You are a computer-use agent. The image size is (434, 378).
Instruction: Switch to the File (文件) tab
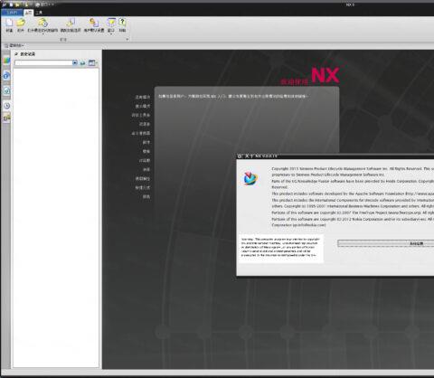tap(12, 13)
